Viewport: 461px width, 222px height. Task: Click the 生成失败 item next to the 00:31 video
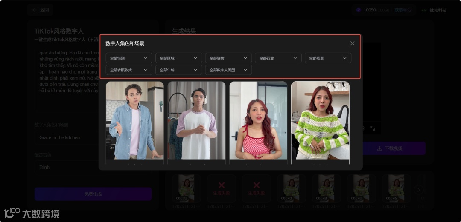click(222, 188)
